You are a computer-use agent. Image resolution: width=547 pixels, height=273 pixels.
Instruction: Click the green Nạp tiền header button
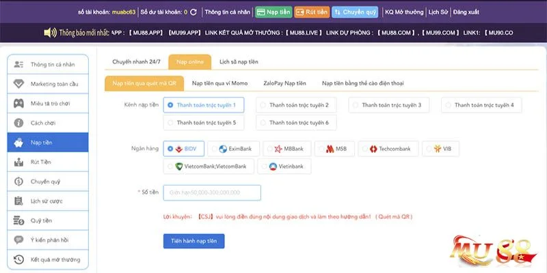273,12
